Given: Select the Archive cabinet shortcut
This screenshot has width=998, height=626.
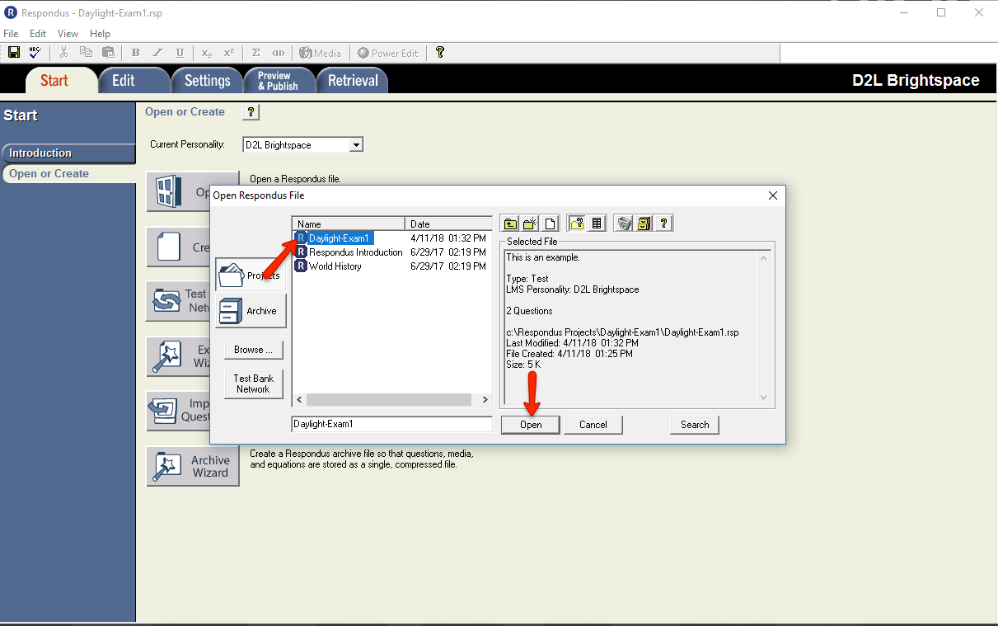Looking at the screenshot, I should 251,311.
